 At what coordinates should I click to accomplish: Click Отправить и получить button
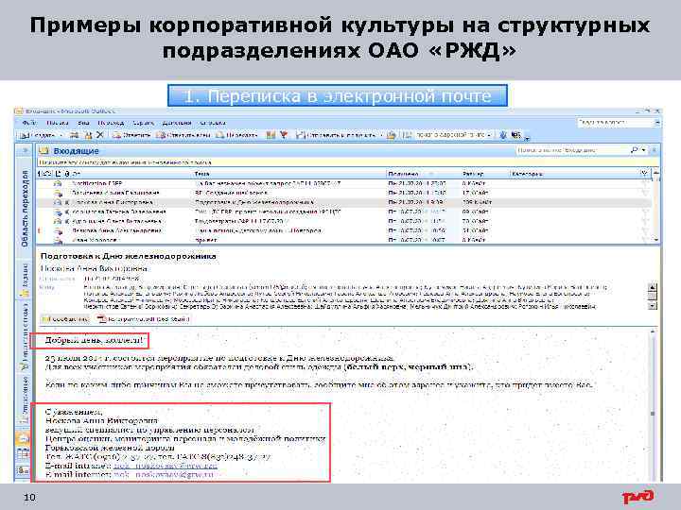pyautogui.click(x=336, y=135)
